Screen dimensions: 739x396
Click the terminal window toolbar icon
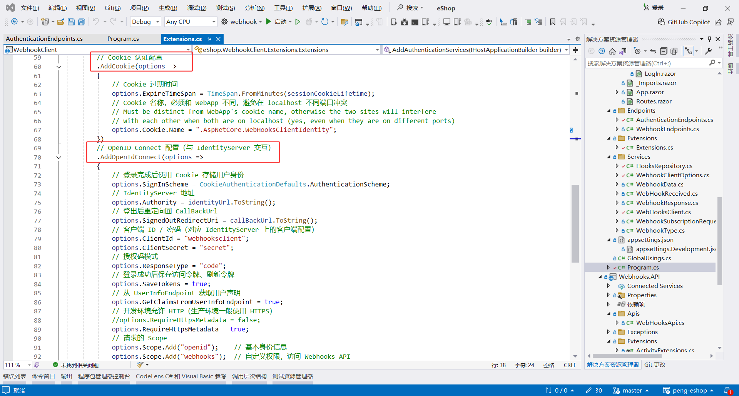point(415,22)
